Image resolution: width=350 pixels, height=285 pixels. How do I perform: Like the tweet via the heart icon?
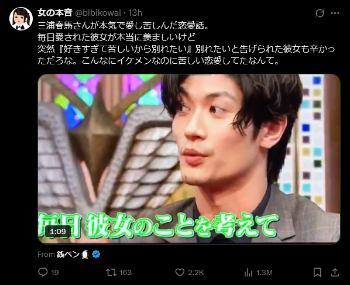pyautogui.click(x=180, y=272)
